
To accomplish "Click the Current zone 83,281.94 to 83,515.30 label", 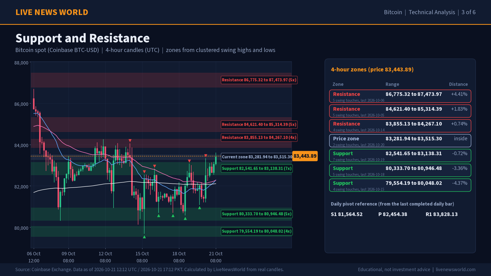I will tap(257, 157).
